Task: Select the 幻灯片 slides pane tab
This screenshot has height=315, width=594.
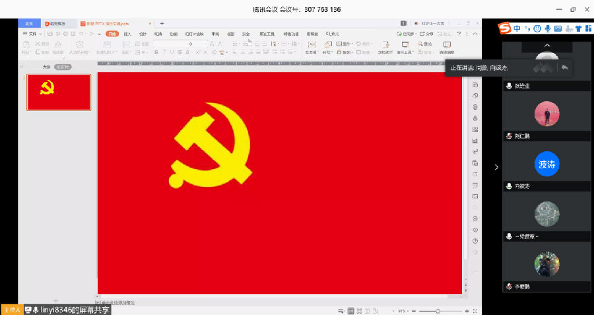Action: [63, 67]
